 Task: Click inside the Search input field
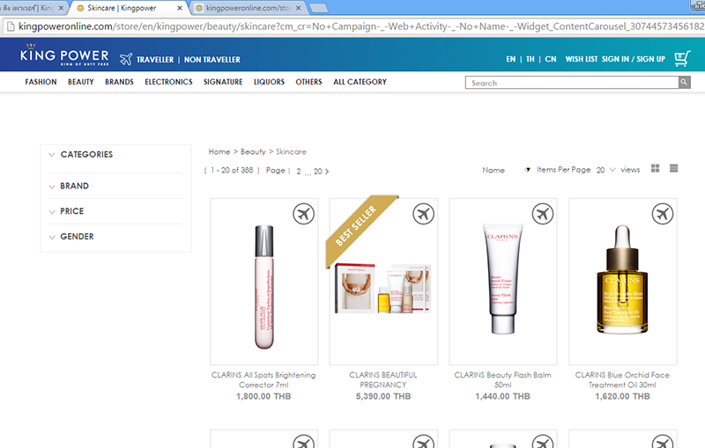pos(571,83)
